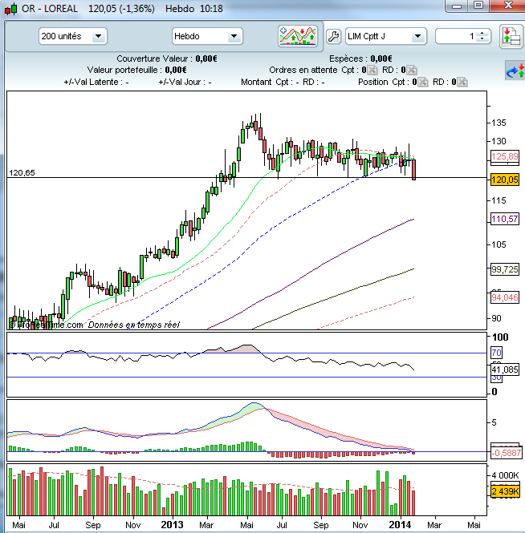Image resolution: width=525 pixels, height=533 pixels.
Task: Close the RD position using the X icon
Action: 462,82
